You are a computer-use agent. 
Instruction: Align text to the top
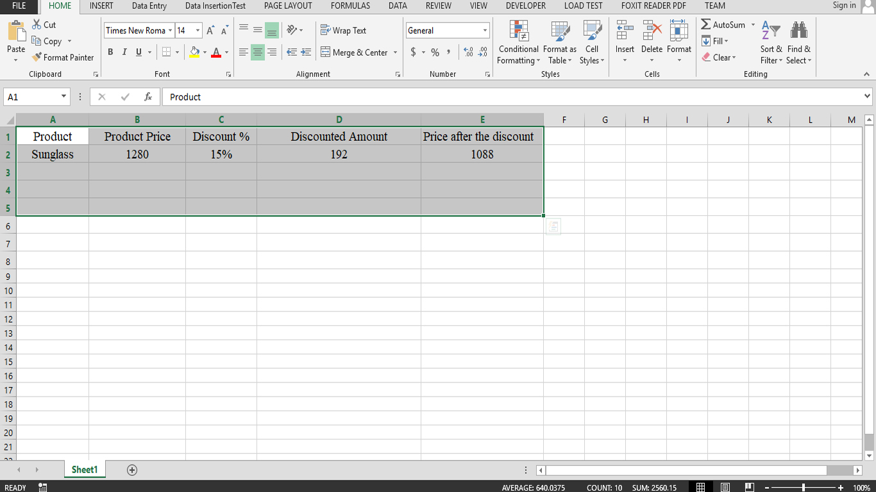coord(244,29)
